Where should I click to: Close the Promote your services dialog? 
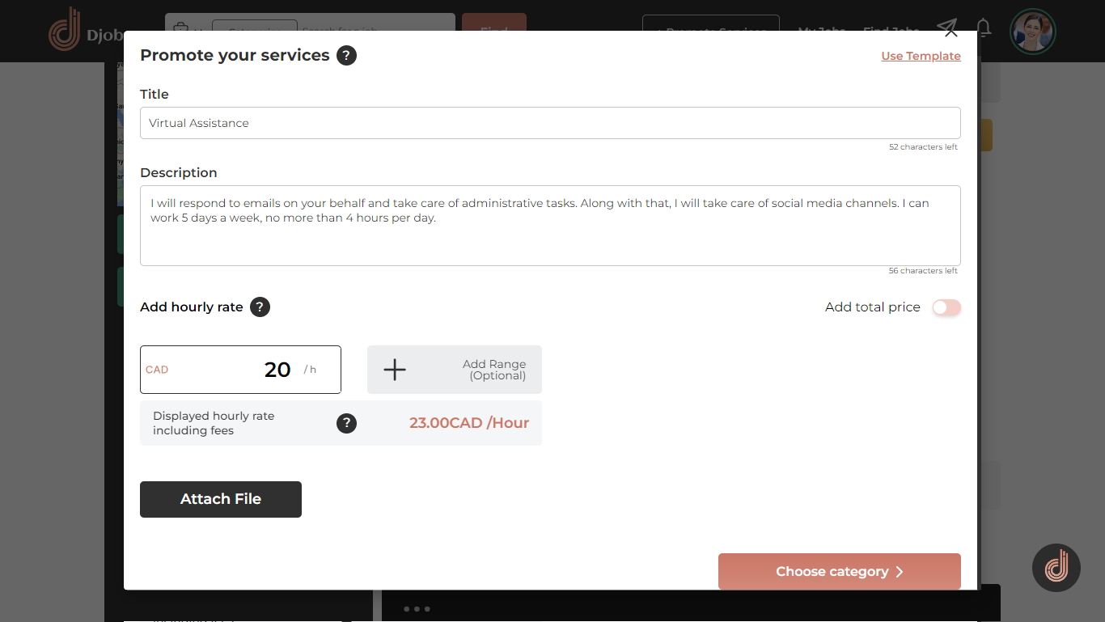pos(950,32)
